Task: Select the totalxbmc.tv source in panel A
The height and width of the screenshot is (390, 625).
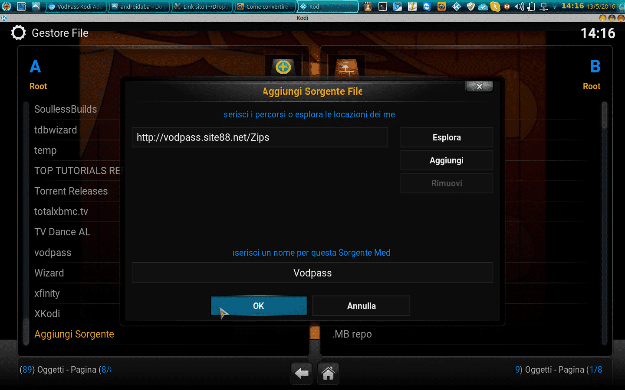Action: [x=61, y=211]
